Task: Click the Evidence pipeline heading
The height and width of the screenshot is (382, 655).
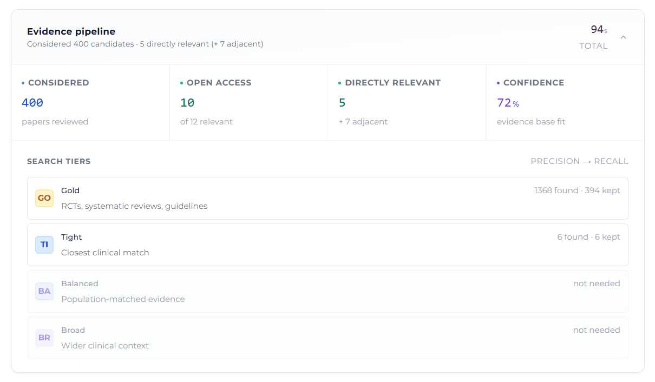Action: point(71,31)
